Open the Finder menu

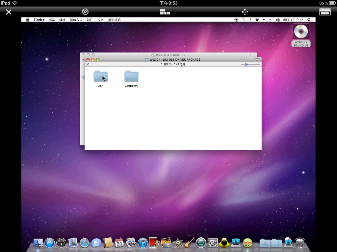[x=39, y=20]
